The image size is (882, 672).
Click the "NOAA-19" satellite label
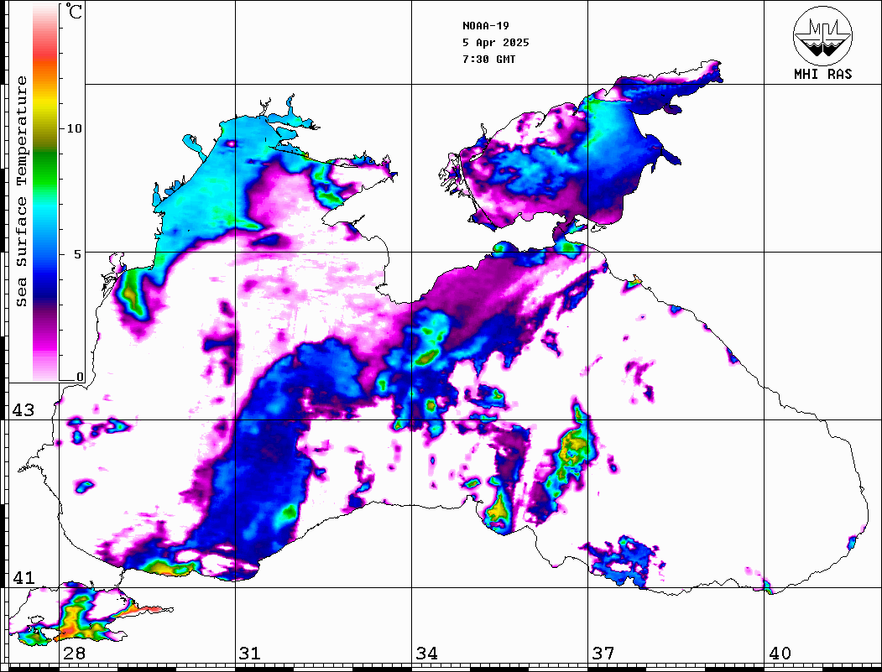click(486, 26)
